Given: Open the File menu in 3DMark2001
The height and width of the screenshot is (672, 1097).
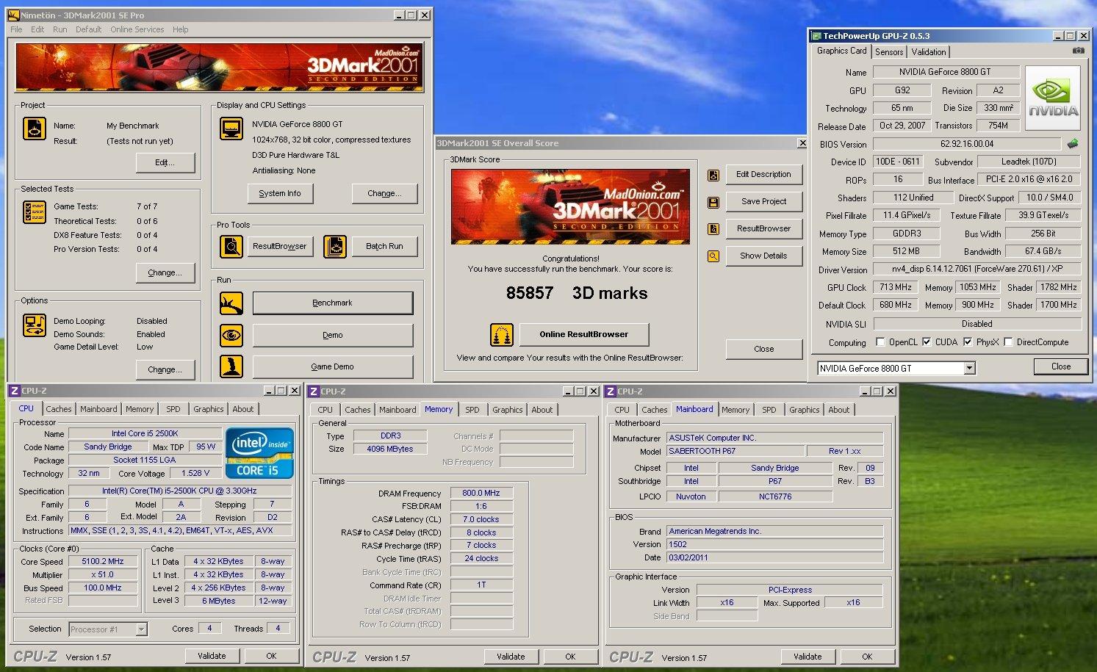Looking at the screenshot, I should point(16,29).
